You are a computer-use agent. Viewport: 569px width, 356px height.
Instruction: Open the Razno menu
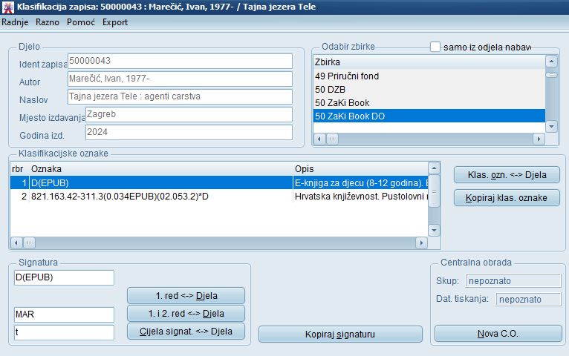[47, 22]
